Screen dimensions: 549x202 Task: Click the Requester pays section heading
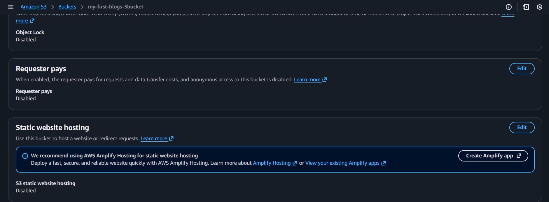[x=41, y=69]
